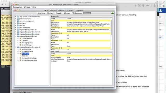Click the green connection status icon

pos(112,13)
